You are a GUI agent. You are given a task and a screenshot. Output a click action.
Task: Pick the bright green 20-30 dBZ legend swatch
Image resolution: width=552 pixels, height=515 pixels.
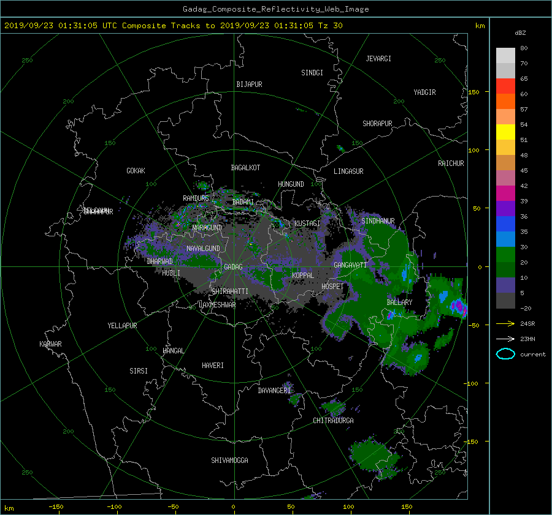(x=505, y=255)
